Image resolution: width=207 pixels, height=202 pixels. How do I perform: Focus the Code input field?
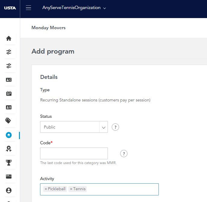(74, 153)
